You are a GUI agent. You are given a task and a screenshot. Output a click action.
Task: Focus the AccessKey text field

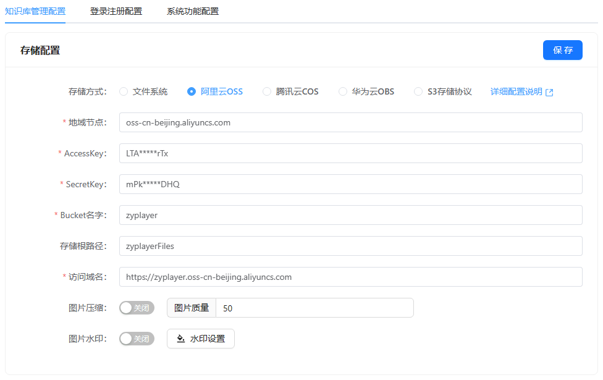pos(350,153)
